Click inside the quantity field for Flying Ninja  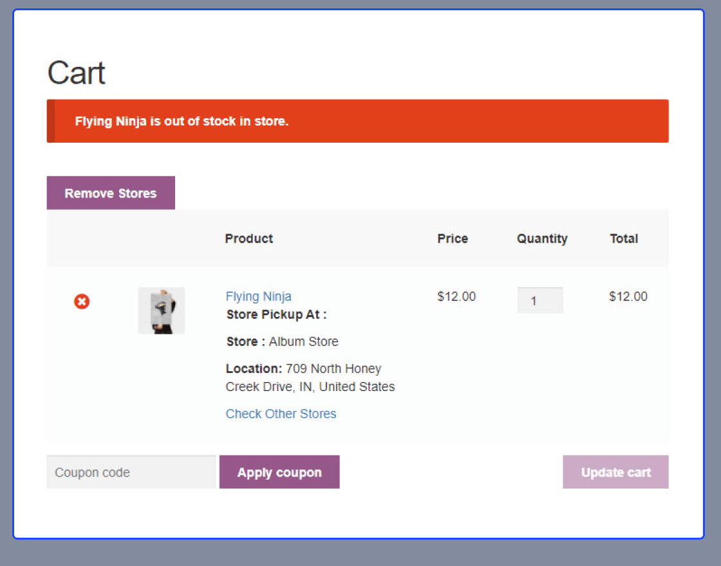(539, 300)
